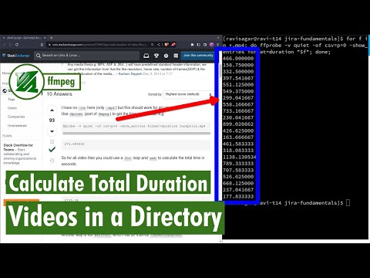Focus the 'Search on Unix & Linux' field
The height and width of the screenshot is (278, 370).
point(87,56)
